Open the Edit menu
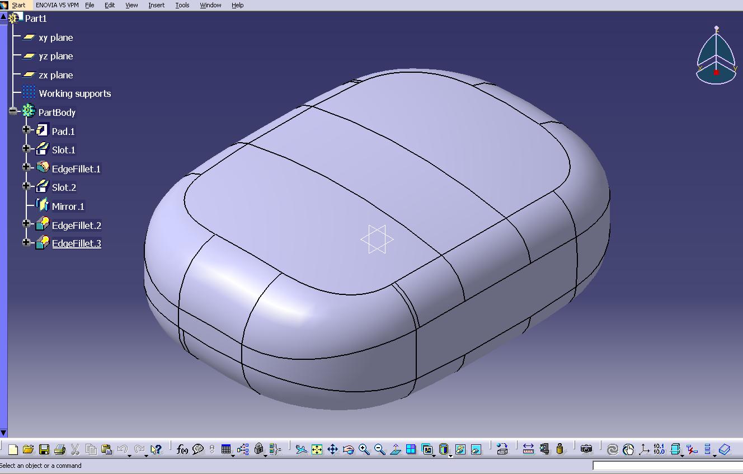The height and width of the screenshot is (474, 743). click(110, 5)
